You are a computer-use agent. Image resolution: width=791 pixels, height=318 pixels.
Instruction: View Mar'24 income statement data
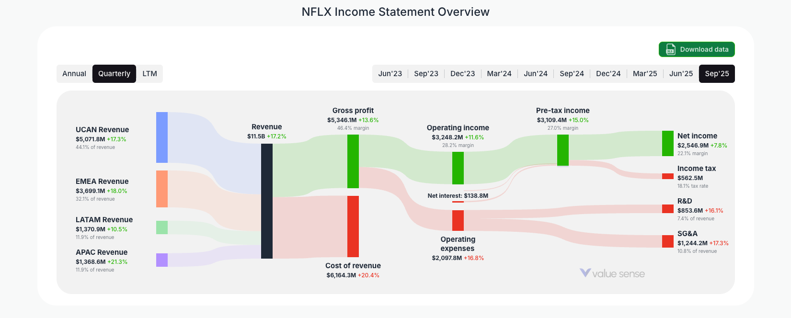499,73
